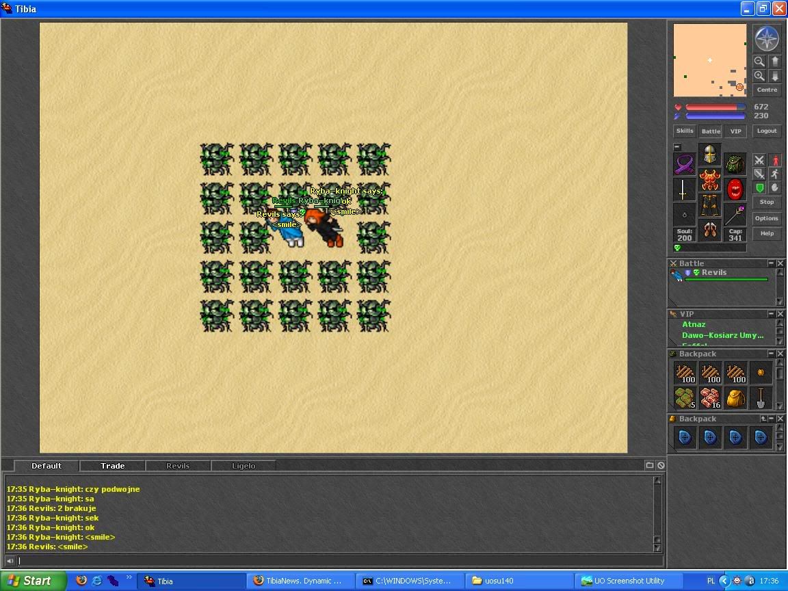Image resolution: width=788 pixels, height=591 pixels.
Task: Toggle the Battle list button
Action: click(711, 131)
